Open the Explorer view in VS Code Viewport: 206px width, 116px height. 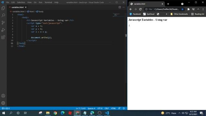(3, 8)
